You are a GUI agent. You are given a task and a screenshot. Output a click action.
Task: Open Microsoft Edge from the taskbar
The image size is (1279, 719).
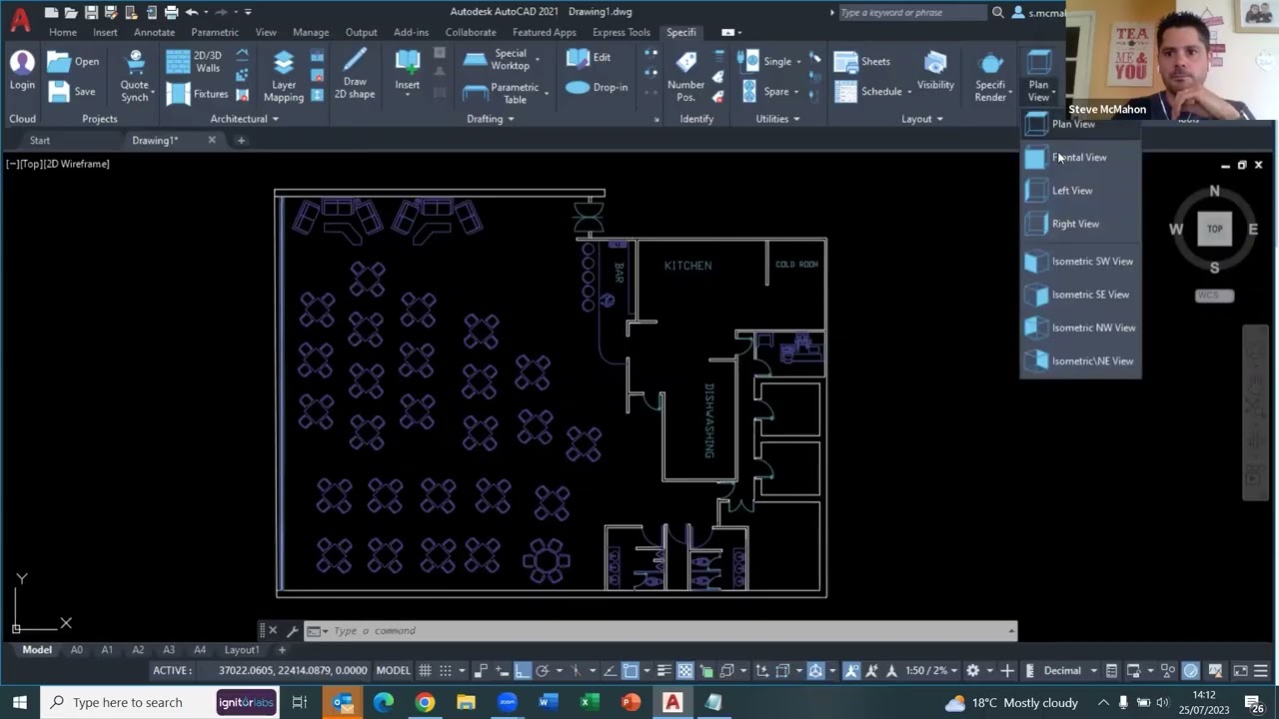pos(384,702)
